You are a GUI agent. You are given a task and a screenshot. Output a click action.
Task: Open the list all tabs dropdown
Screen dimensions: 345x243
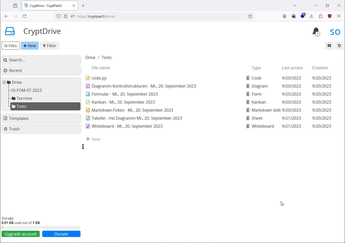295,6
